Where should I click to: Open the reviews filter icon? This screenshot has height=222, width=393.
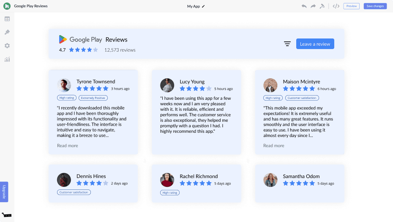click(x=287, y=44)
